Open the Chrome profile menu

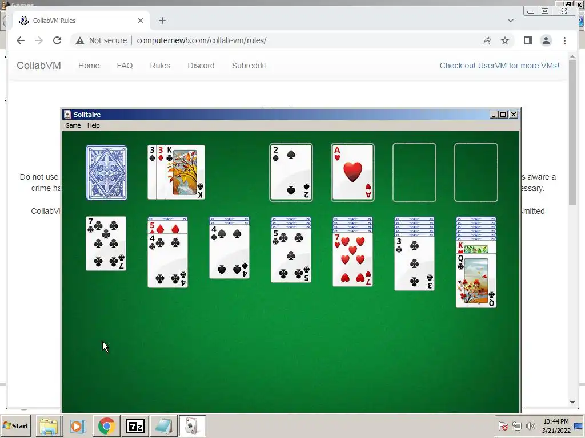(546, 40)
